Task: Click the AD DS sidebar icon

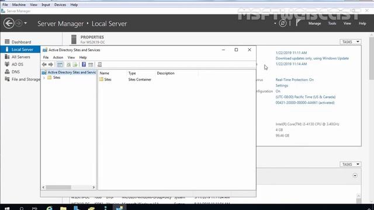Action: [x=7, y=64]
